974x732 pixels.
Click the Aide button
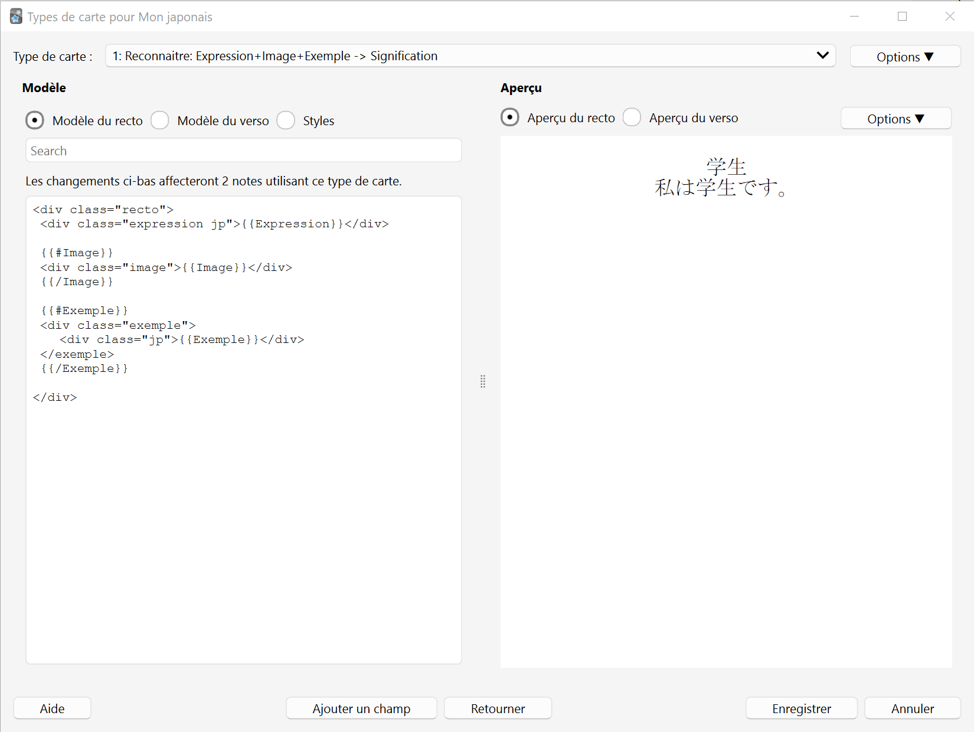pyautogui.click(x=52, y=708)
